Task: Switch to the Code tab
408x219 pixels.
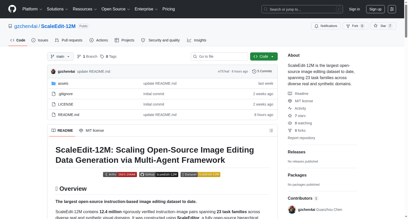Action: [18, 40]
